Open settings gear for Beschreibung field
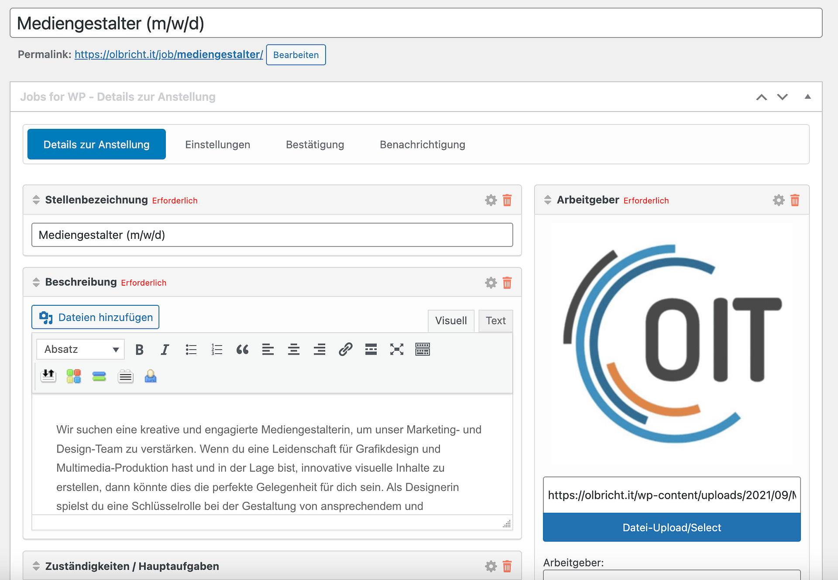The width and height of the screenshot is (838, 580). coord(491,283)
